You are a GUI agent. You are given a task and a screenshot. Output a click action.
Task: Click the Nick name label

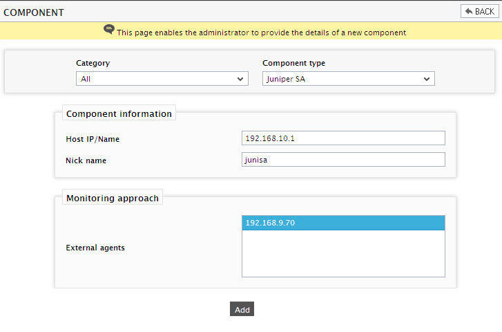86,160
